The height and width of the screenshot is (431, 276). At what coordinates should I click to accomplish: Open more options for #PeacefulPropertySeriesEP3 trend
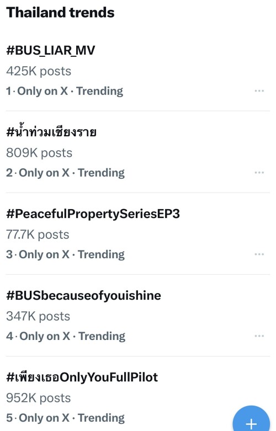click(x=259, y=254)
